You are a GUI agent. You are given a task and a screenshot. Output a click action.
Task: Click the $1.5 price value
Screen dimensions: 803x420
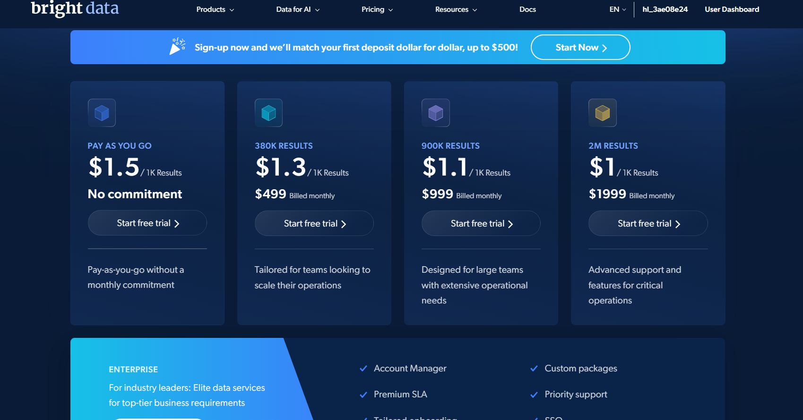[x=114, y=167]
